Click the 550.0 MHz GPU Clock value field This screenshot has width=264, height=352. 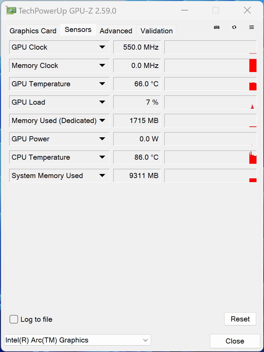pyautogui.click(x=137, y=47)
